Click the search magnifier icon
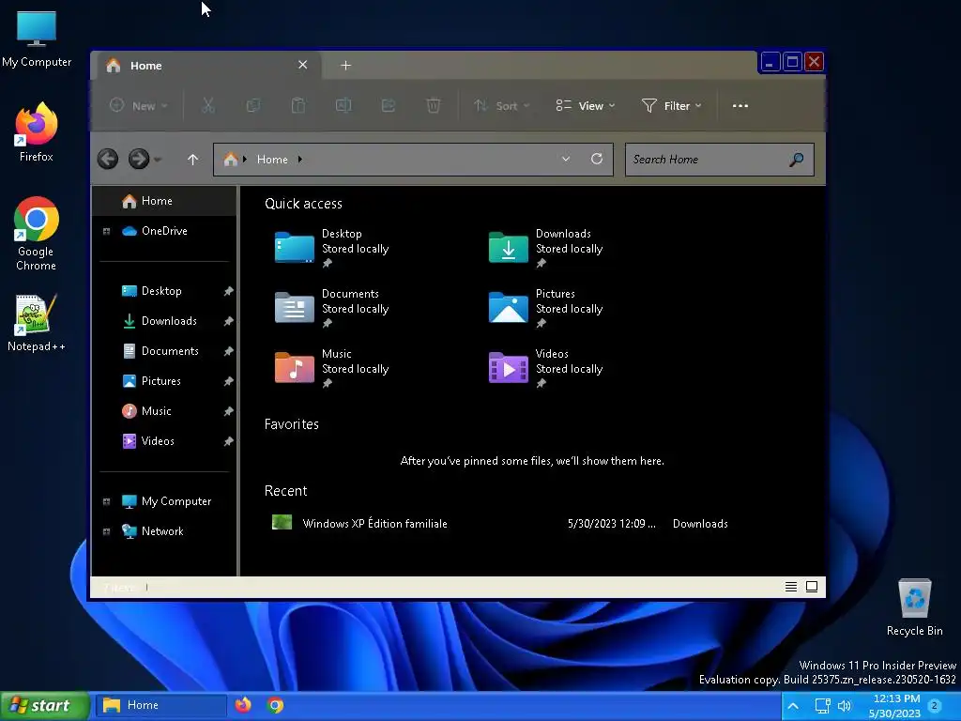 click(796, 160)
